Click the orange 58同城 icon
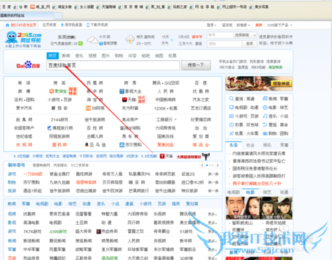This screenshot has width=332, height=260. [88, 108]
